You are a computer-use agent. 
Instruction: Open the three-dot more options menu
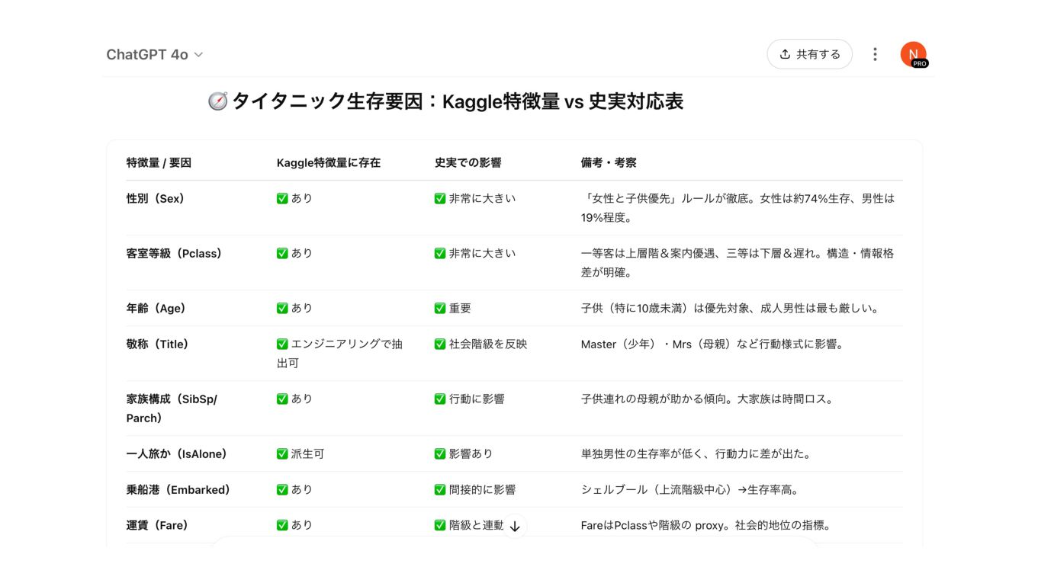(875, 54)
